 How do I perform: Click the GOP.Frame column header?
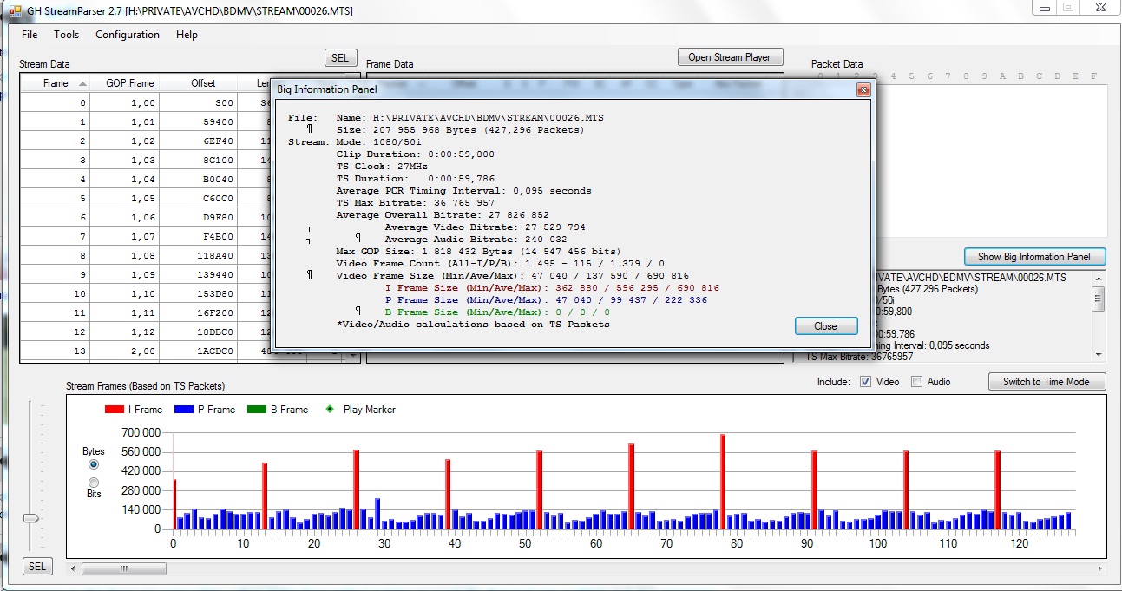click(x=130, y=83)
